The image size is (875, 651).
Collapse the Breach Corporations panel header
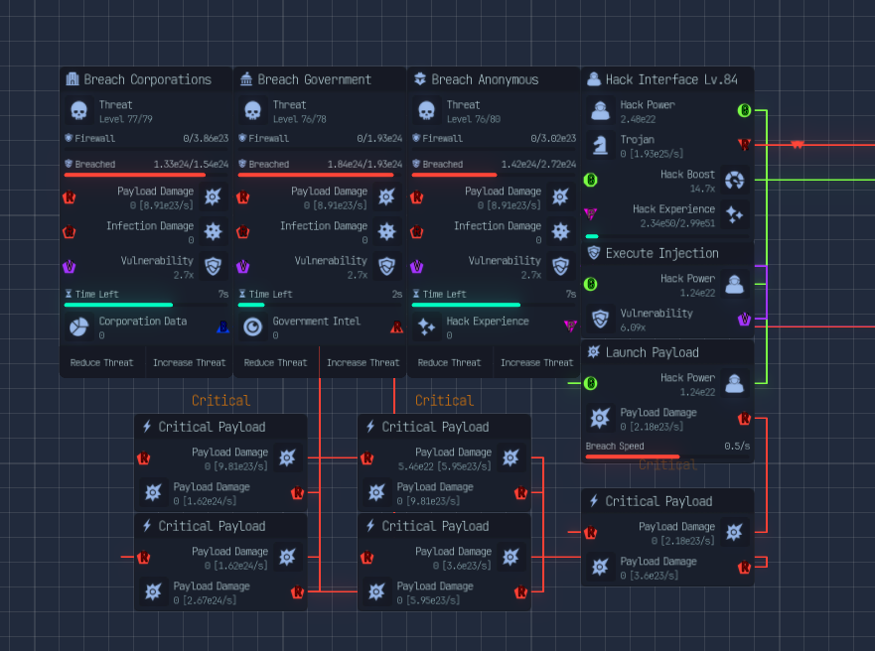145,78
